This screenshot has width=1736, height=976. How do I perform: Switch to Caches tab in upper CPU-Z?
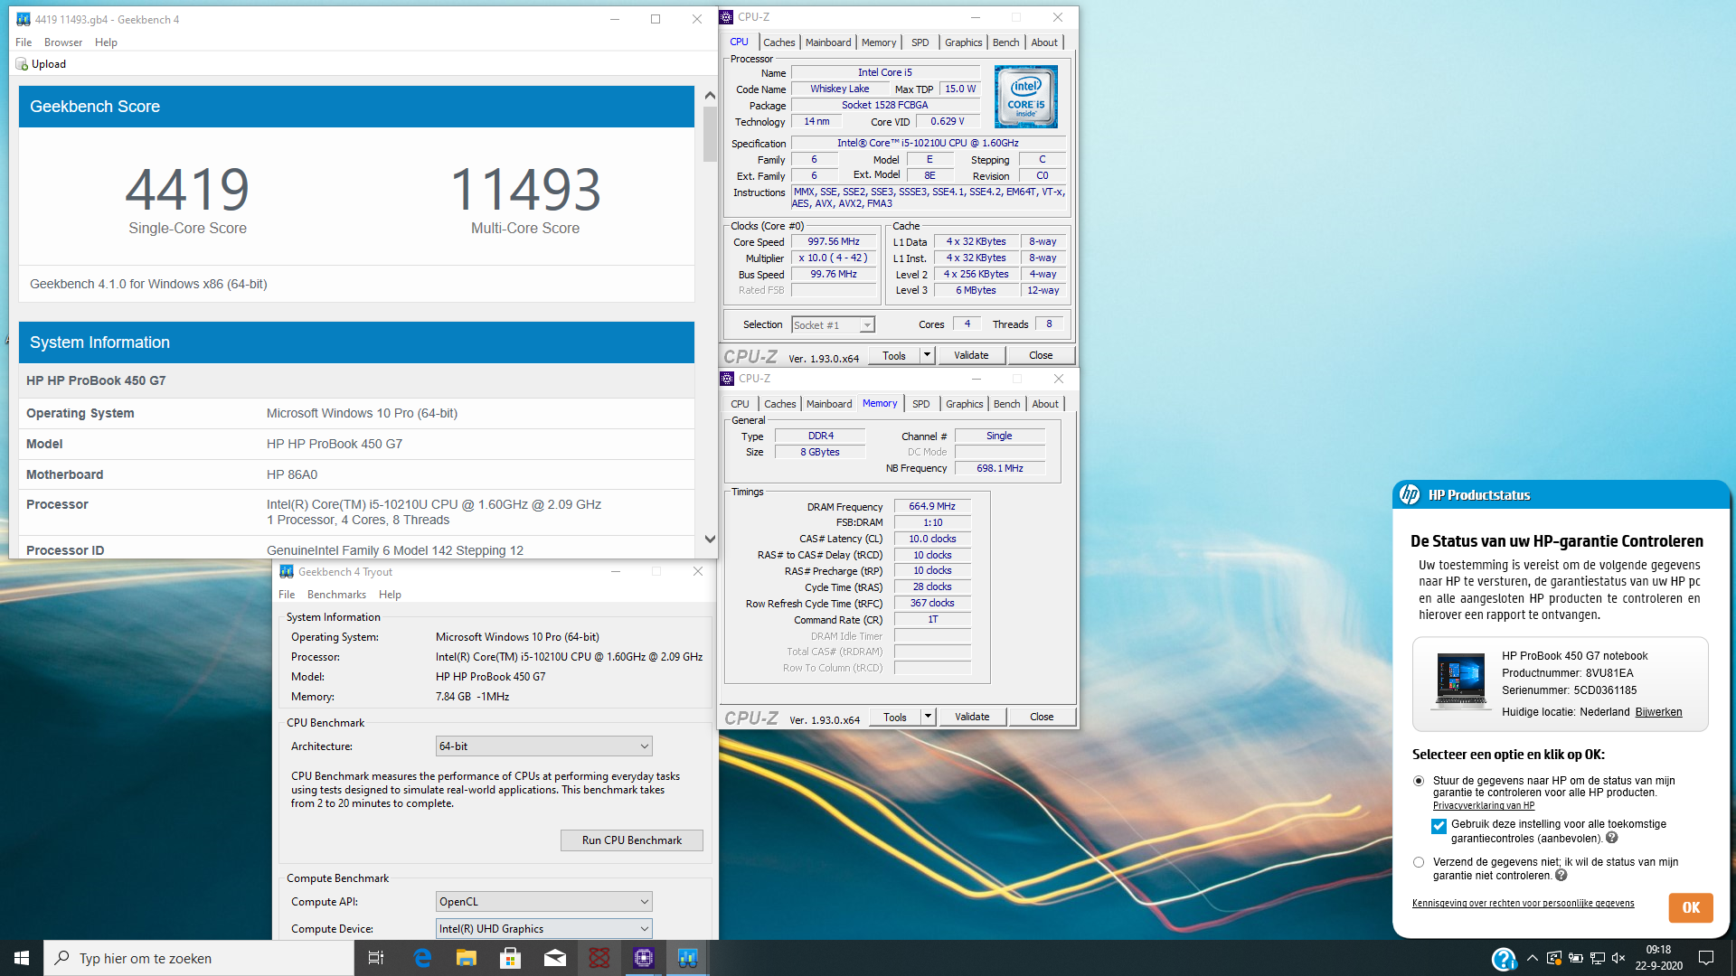click(778, 42)
